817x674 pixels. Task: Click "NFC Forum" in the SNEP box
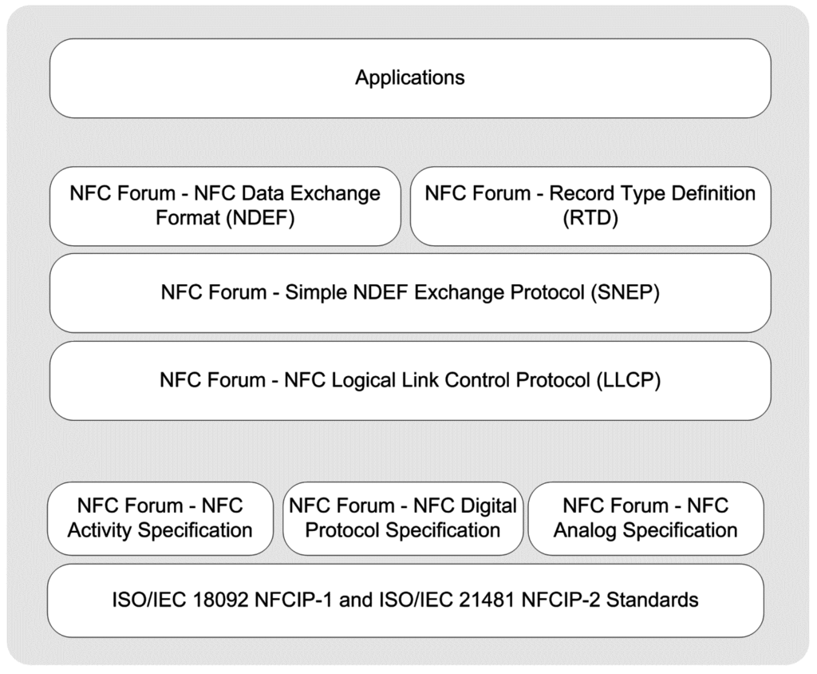(211, 293)
